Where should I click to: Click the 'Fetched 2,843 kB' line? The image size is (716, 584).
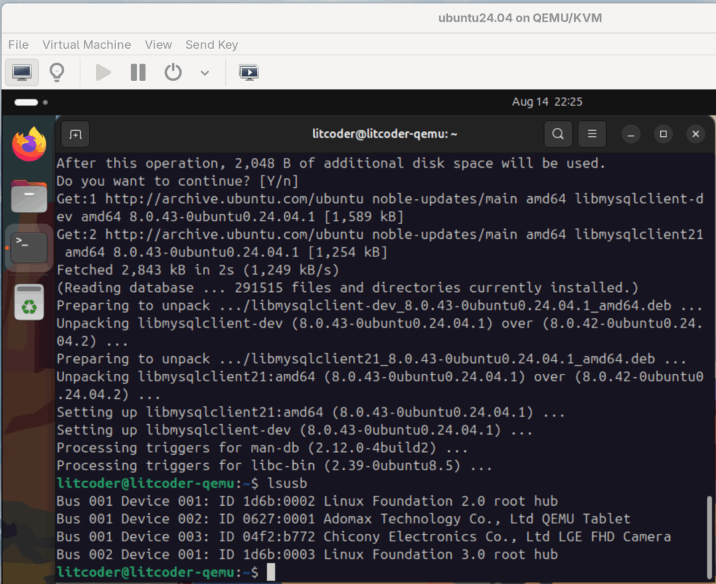(x=198, y=270)
